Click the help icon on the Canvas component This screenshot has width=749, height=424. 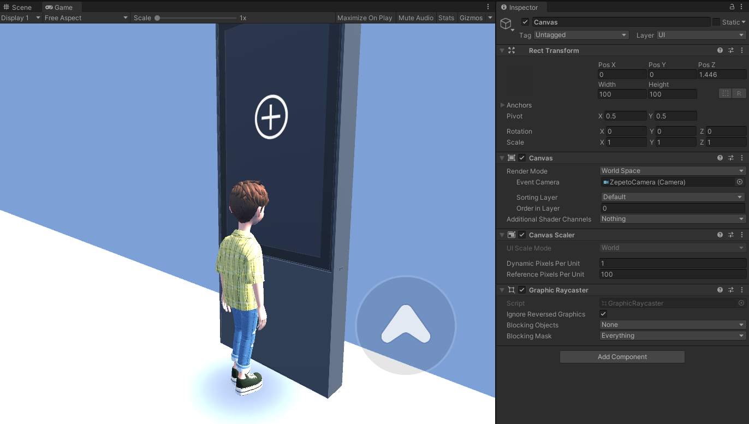coord(720,158)
